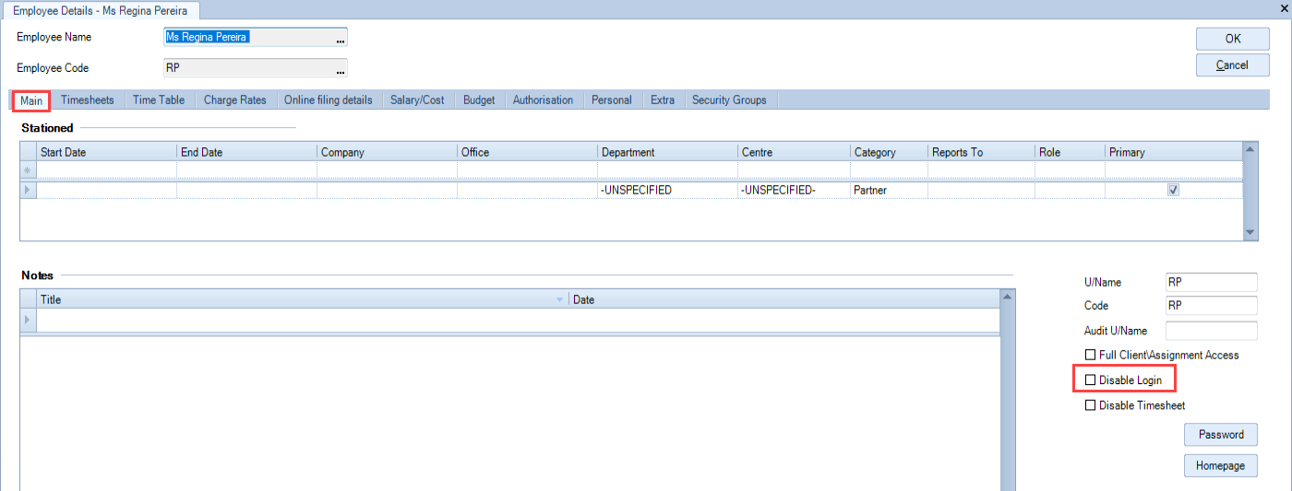Sort by Start Date column header
This screenshot has height=491, width=1292.
[x=106, y=152]
